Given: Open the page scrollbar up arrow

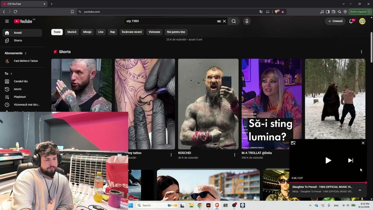Looking at the screenshot, I should 371,18.
